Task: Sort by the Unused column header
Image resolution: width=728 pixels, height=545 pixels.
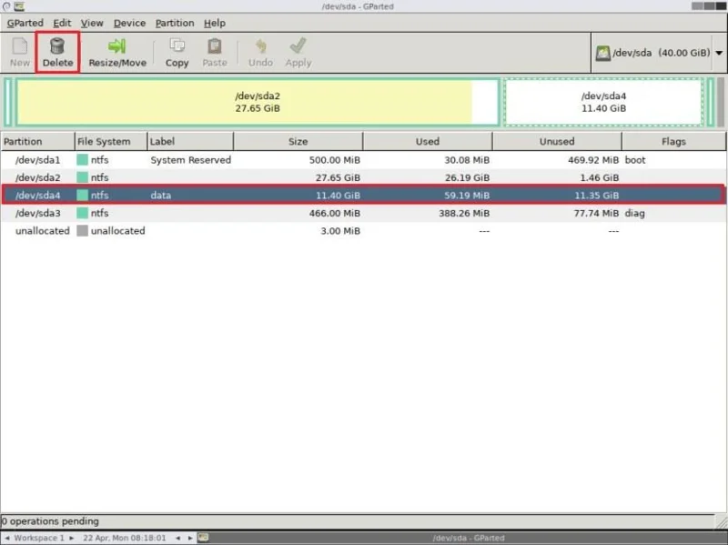Action: pyautogui.click(x=557, y=141)
